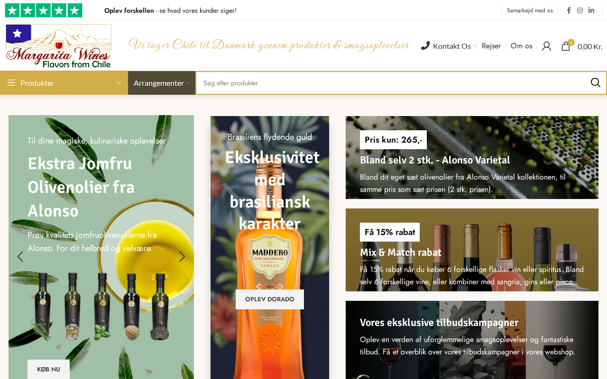
Task: Click the Vi tager Chile til Danmark slogan
Action: [x=268, y=45]
